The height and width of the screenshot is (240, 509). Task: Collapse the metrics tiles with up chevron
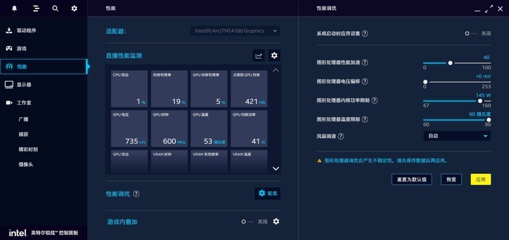point(275,70)
